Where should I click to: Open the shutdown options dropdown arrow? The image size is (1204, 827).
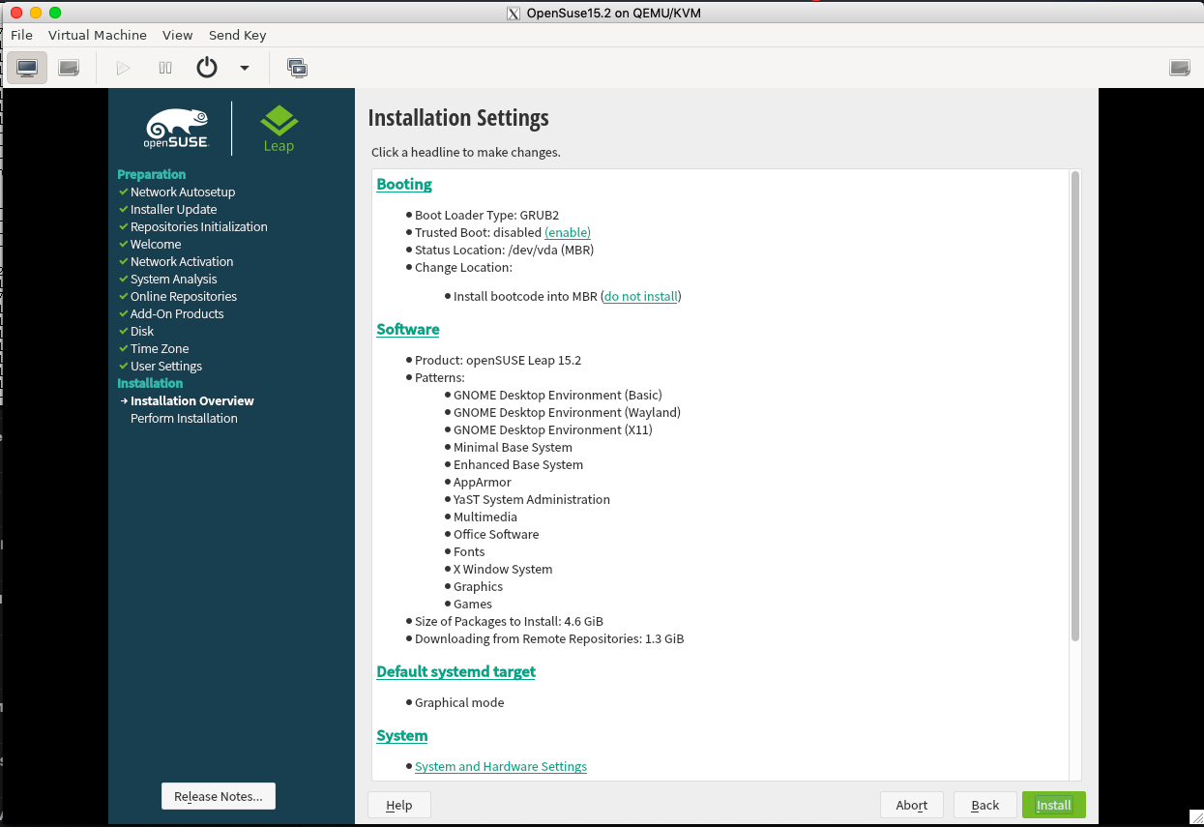click(x=245, y=68)
